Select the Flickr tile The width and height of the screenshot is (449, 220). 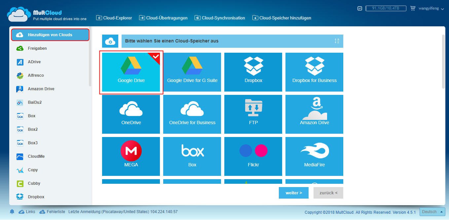click(x=253, y=156)
